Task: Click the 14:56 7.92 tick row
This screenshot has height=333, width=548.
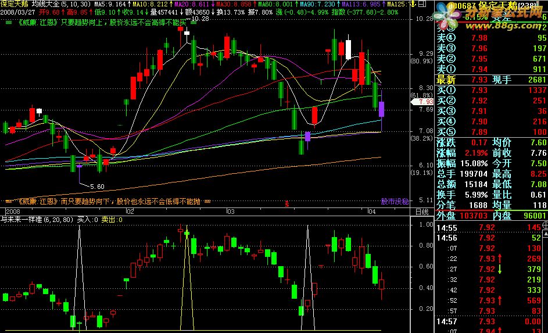Action: (x=489, y=238)
